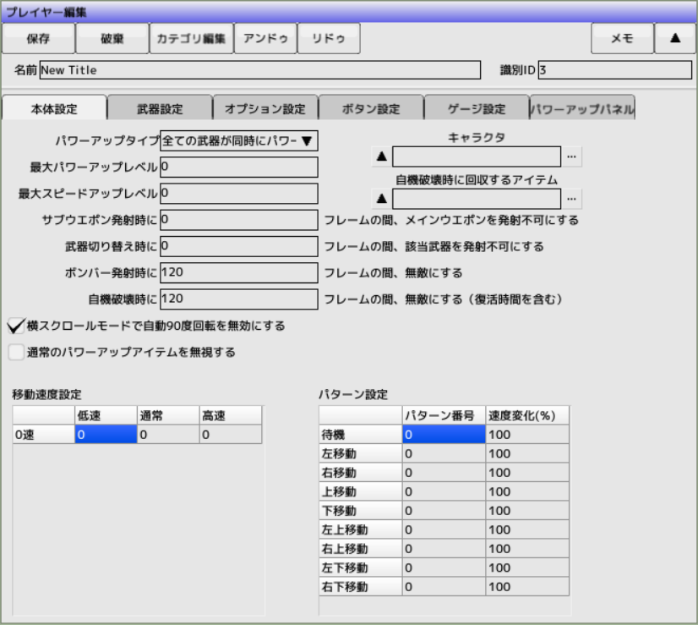698x625 pixels.
Task: Trigger リドゥ (Redo) in the toolbar
Action: 330,38
